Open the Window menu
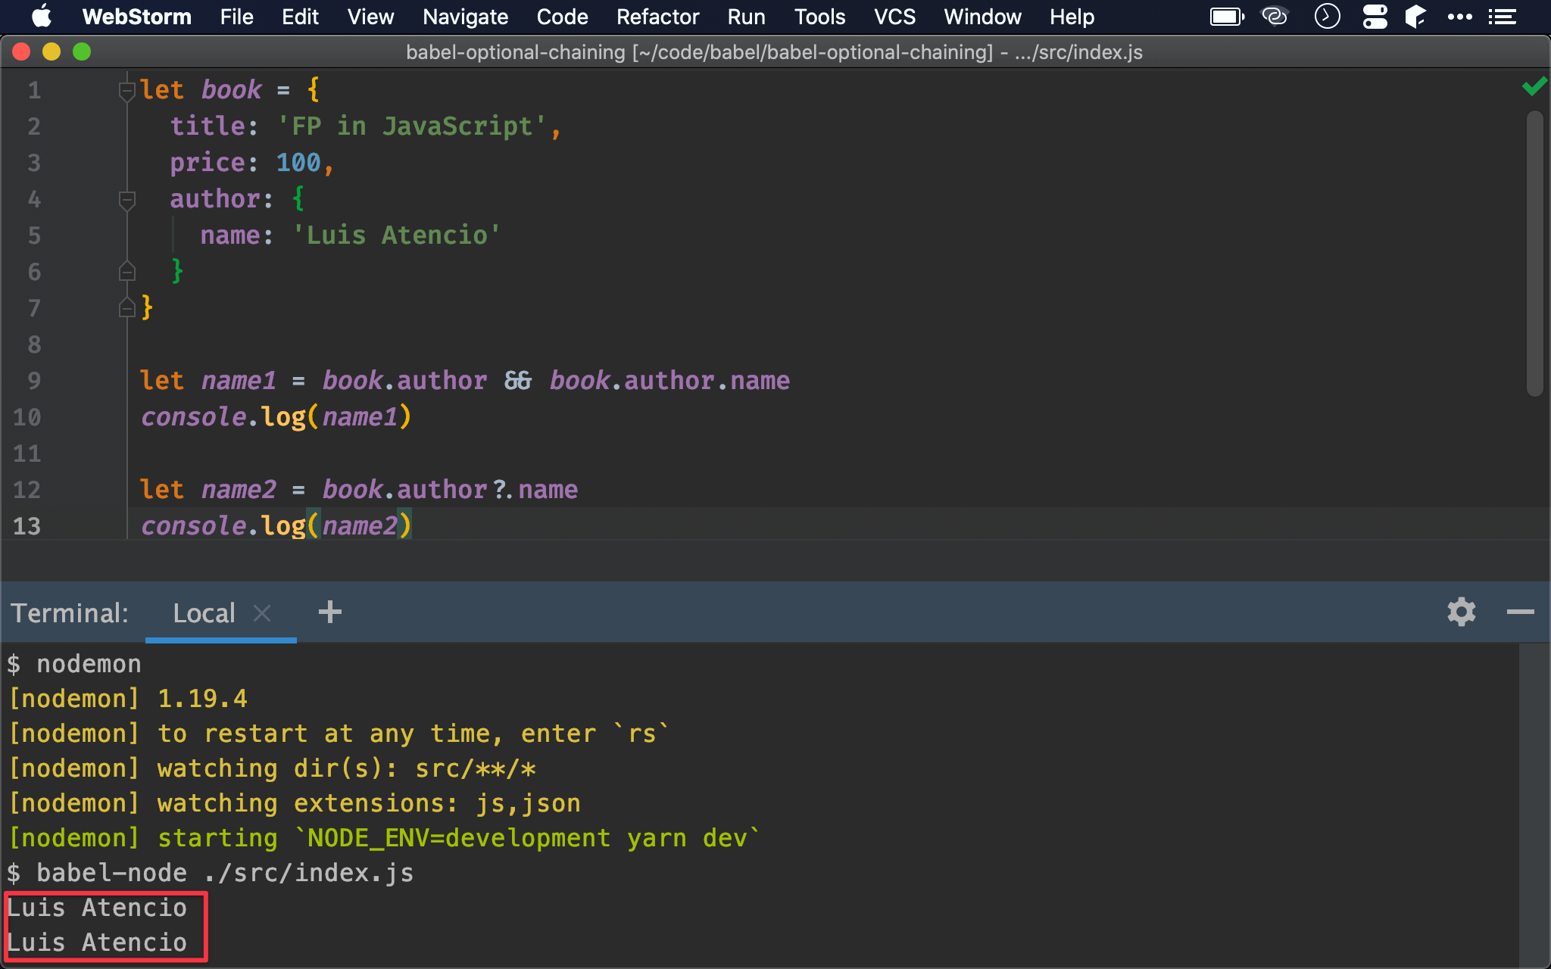Image resolution: width=1551 pixels, height=969 pixels. tap(982, 17)
